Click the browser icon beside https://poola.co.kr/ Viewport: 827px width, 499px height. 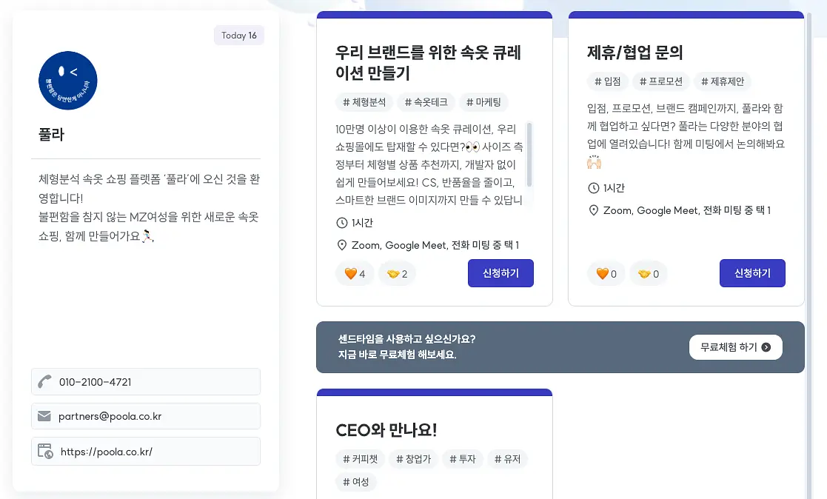pyautogui.click(x=45, y=451)
